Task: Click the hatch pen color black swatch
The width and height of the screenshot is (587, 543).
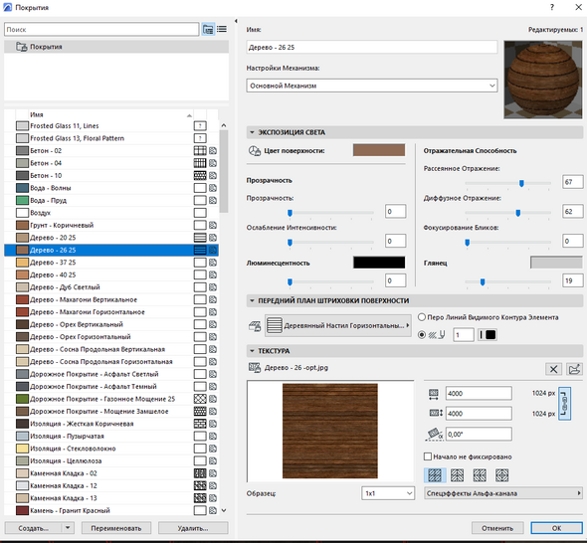Action: point(490,334)
